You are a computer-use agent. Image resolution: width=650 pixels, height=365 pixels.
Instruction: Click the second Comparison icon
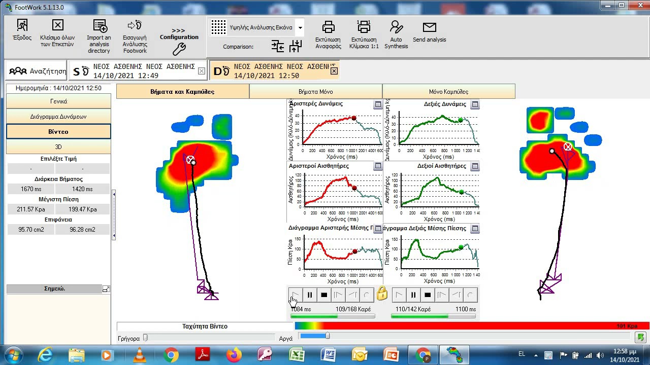point(296,47)
